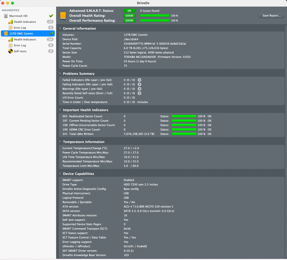Click bar chart icon for Macintosh HD Health Indicators
The height and width of the screenshot is (260, 287).
11,22
